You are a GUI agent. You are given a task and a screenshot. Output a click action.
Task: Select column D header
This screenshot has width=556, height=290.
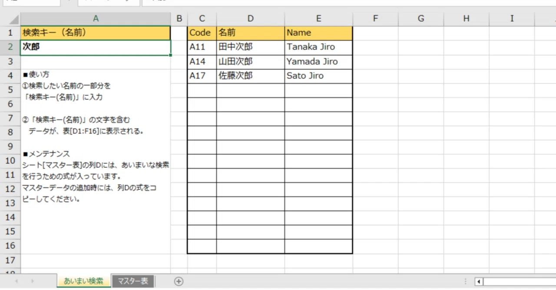[x=251, y=19]
